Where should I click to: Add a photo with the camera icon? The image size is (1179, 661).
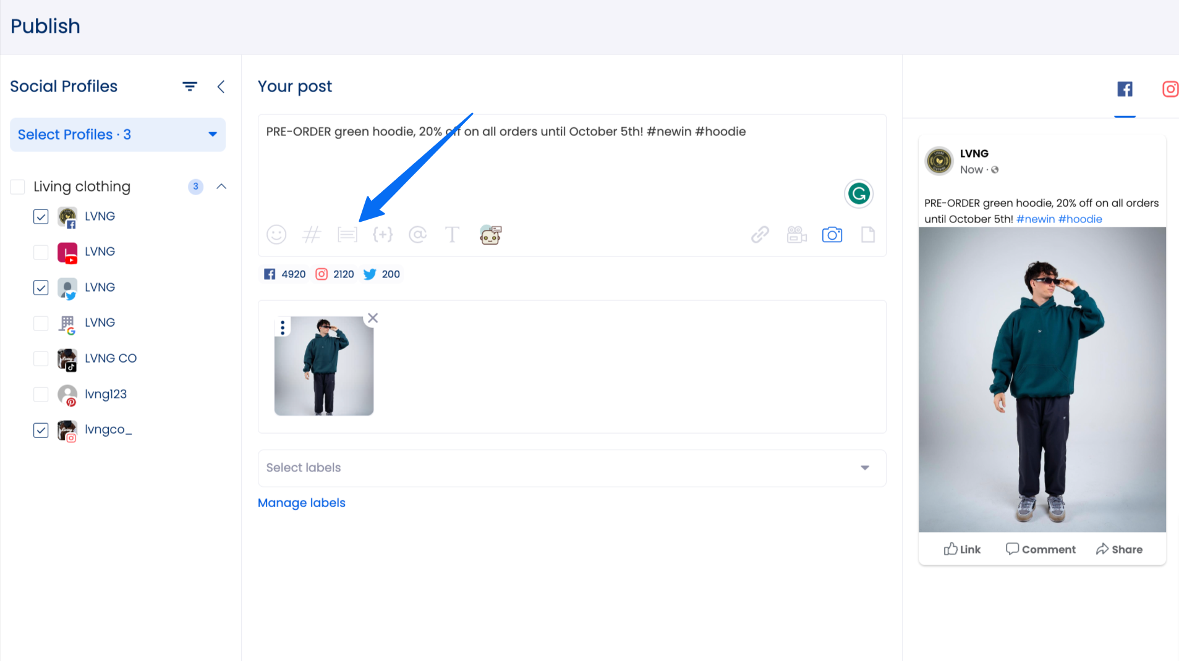tap(832, 235)
